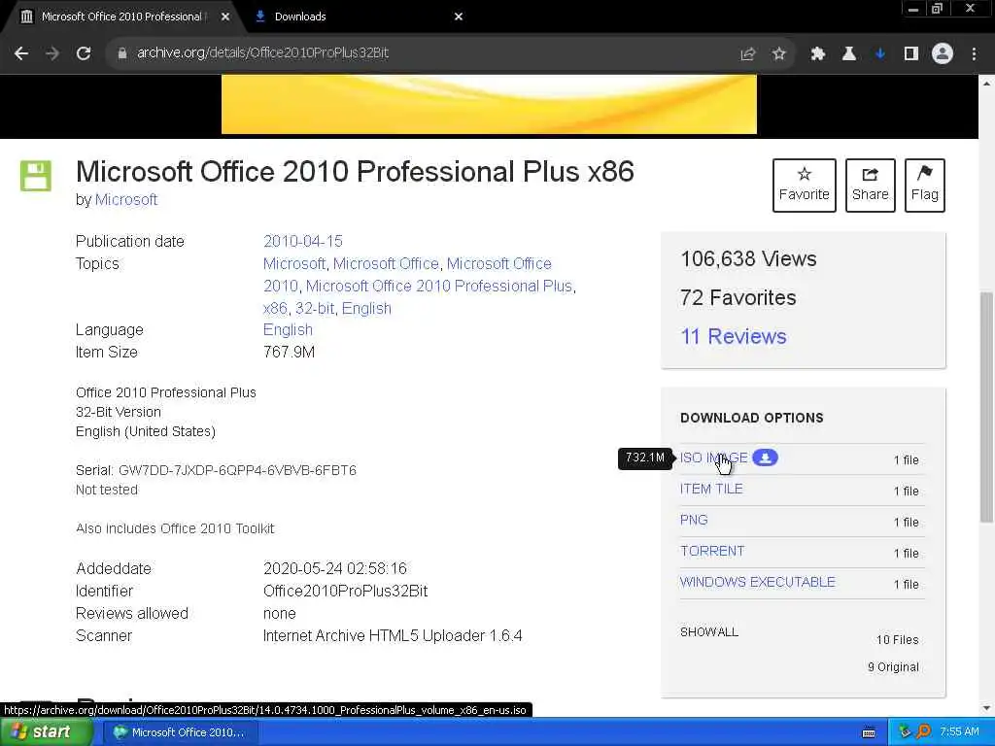Screen dimensions: 995x746
Task: Open the downloads arrow in the toolbar
Action: coord(879,54)
